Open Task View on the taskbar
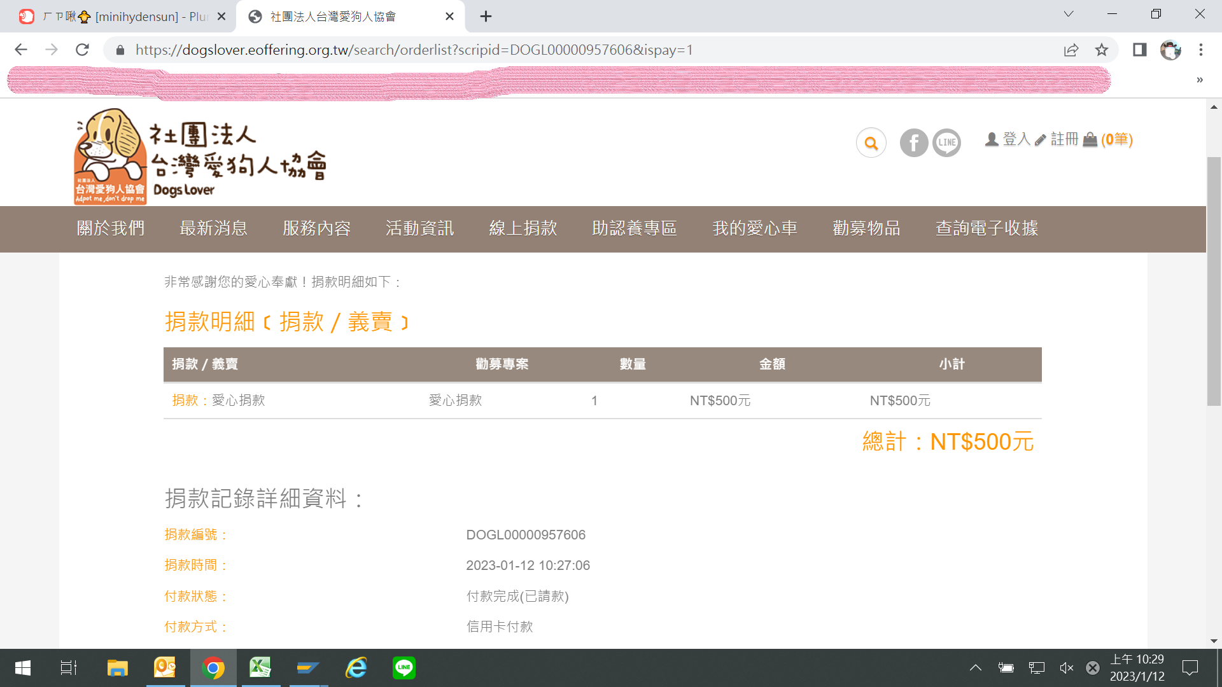Viewport: 1222px width, 687px height. click(69, 668)
